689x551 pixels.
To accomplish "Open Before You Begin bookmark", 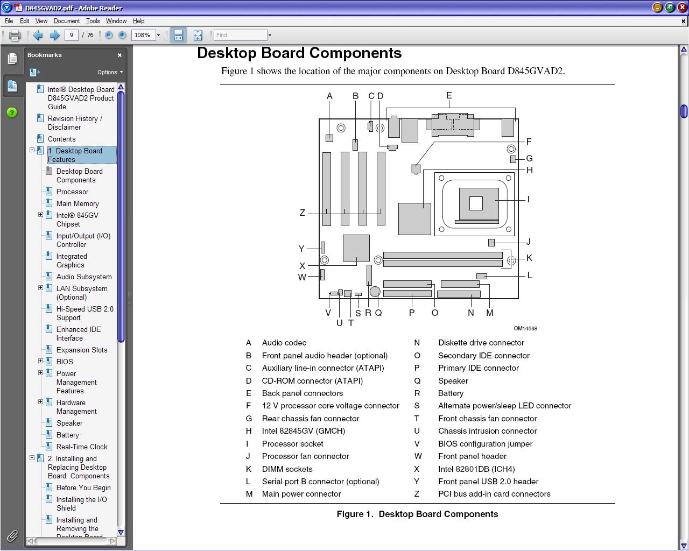I will (83, 488).
